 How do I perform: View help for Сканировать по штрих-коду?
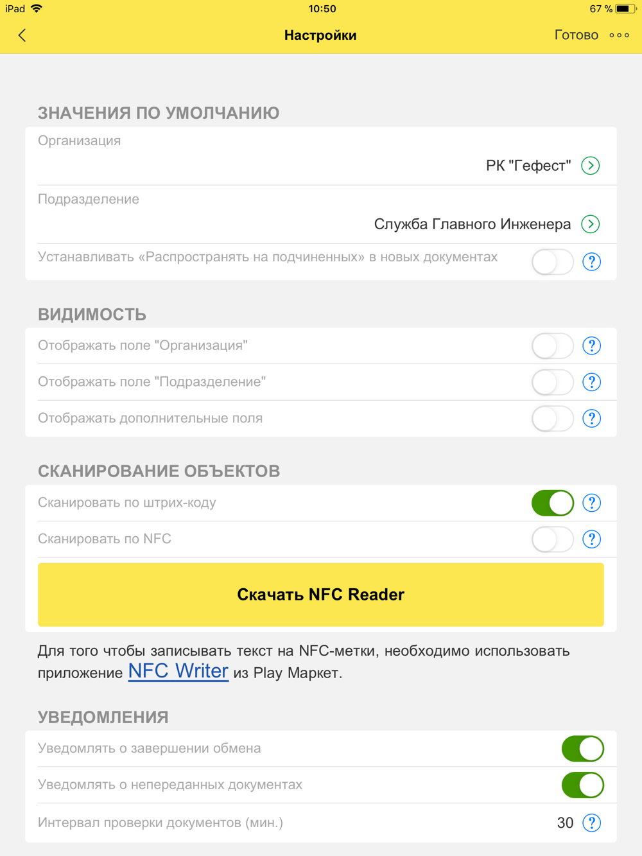pyautogui.click(x=591, y=503)
